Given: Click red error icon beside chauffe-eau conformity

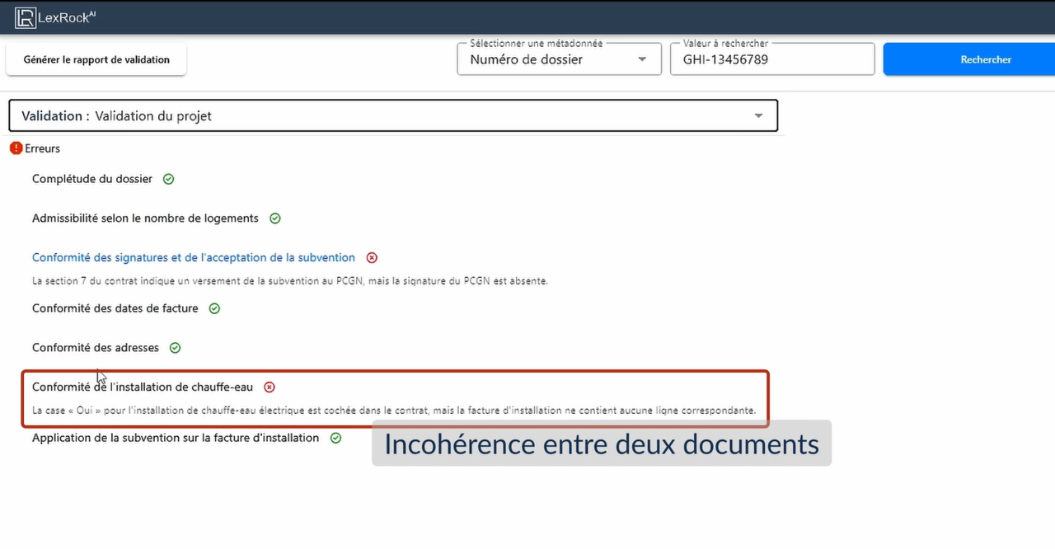Looking at the screenshot, I should coord(270,387).
